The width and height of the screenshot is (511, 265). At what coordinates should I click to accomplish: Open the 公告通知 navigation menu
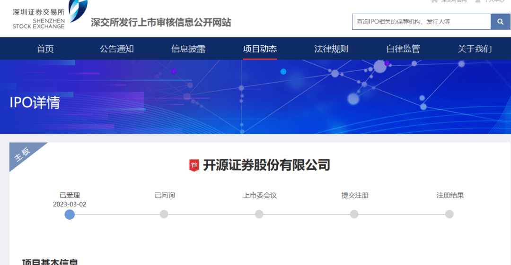(x=117, y=49)
